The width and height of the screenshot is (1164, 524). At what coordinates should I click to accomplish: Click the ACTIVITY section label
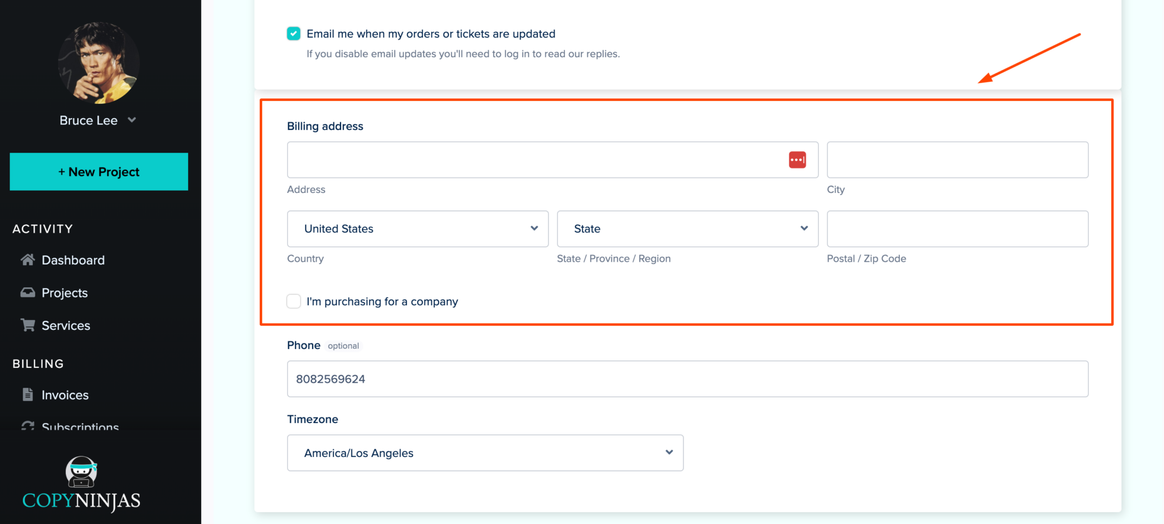click(x=43, y=229)
